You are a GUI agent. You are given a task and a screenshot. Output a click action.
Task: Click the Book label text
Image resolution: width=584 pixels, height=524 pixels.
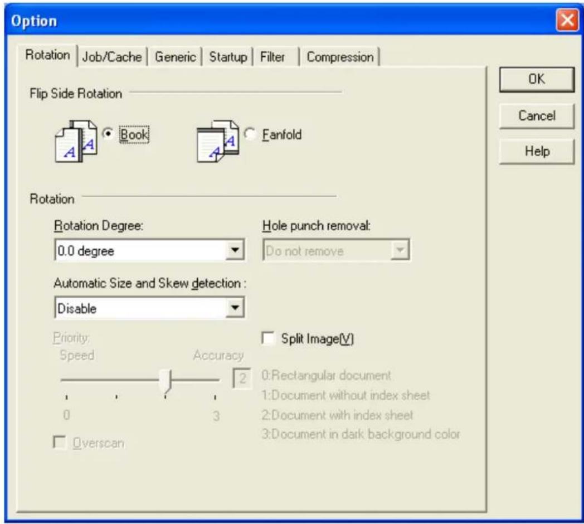tap(134, 134)
